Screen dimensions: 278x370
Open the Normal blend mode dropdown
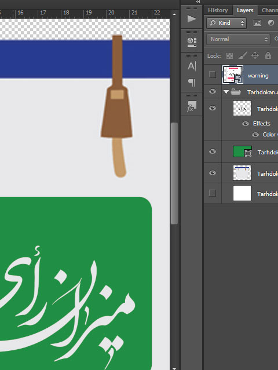238,39
